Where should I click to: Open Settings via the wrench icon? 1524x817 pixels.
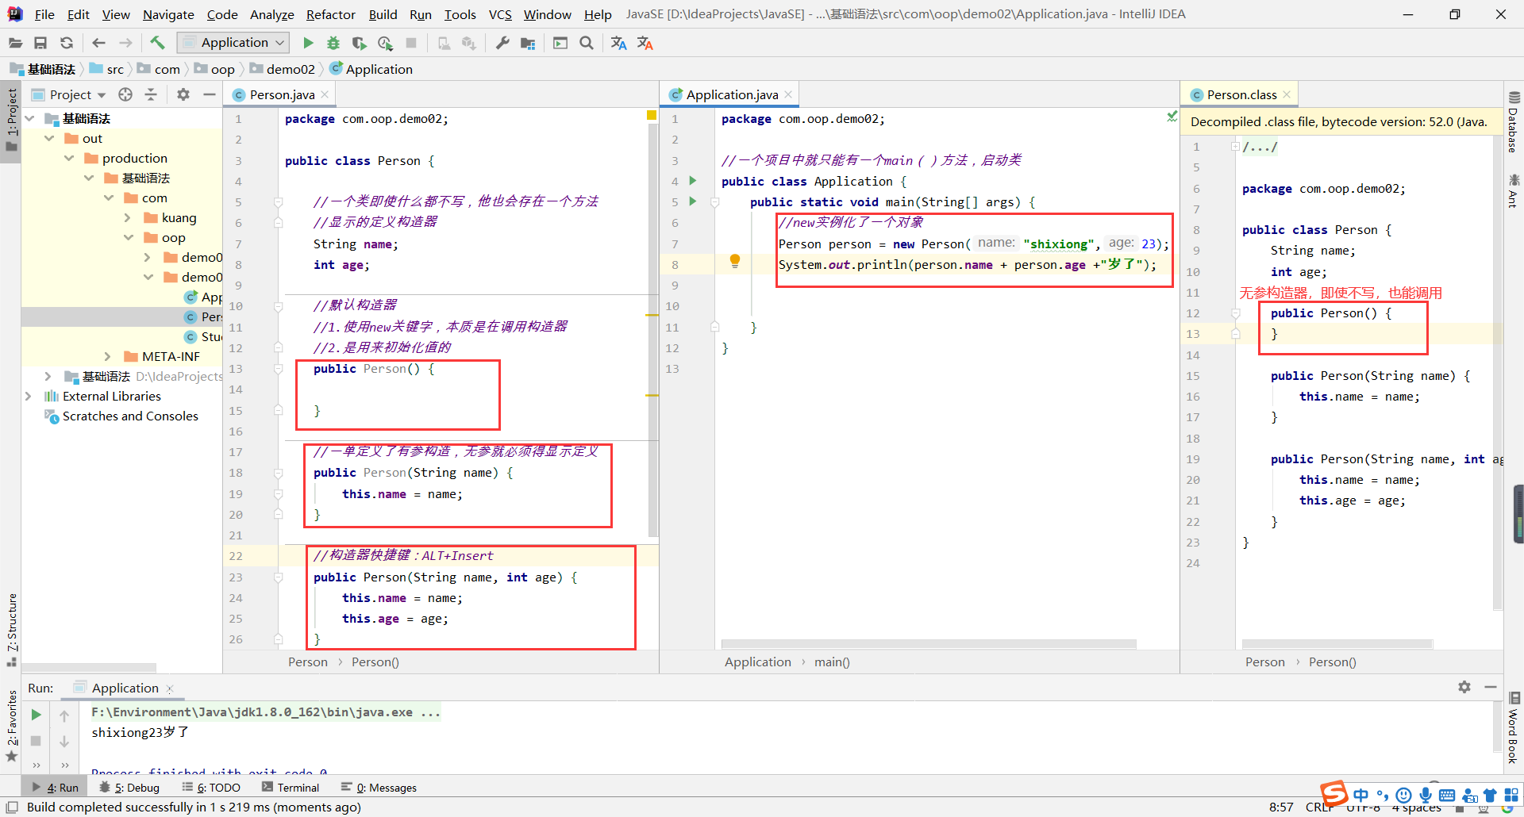point(502,43)
